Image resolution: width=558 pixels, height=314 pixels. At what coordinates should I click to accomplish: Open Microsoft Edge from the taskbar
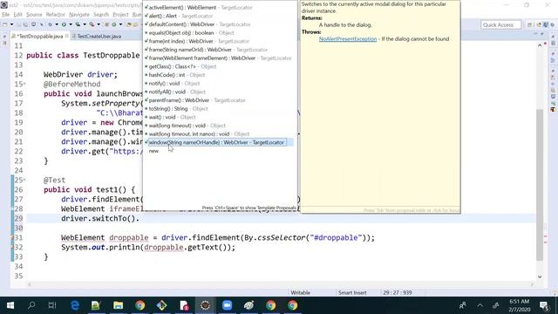click(75, 305)
